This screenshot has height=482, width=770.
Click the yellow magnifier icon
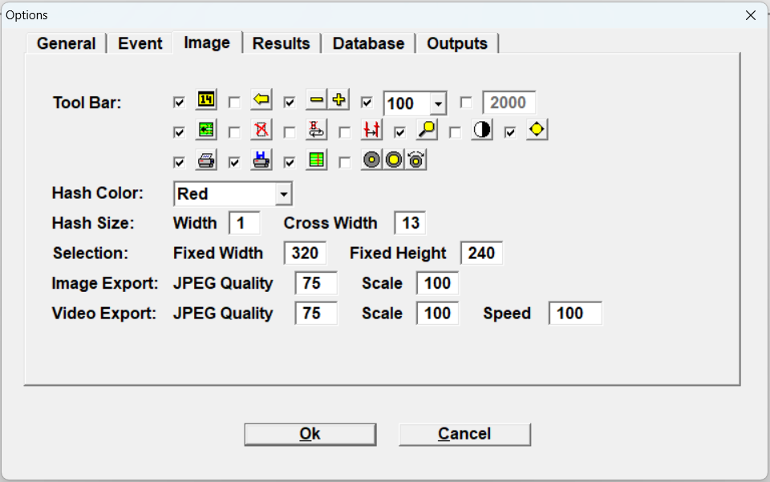tap(427, 130)
